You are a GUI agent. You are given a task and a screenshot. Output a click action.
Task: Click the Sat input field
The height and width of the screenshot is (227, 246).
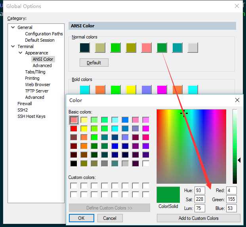[x=200, y=199]
